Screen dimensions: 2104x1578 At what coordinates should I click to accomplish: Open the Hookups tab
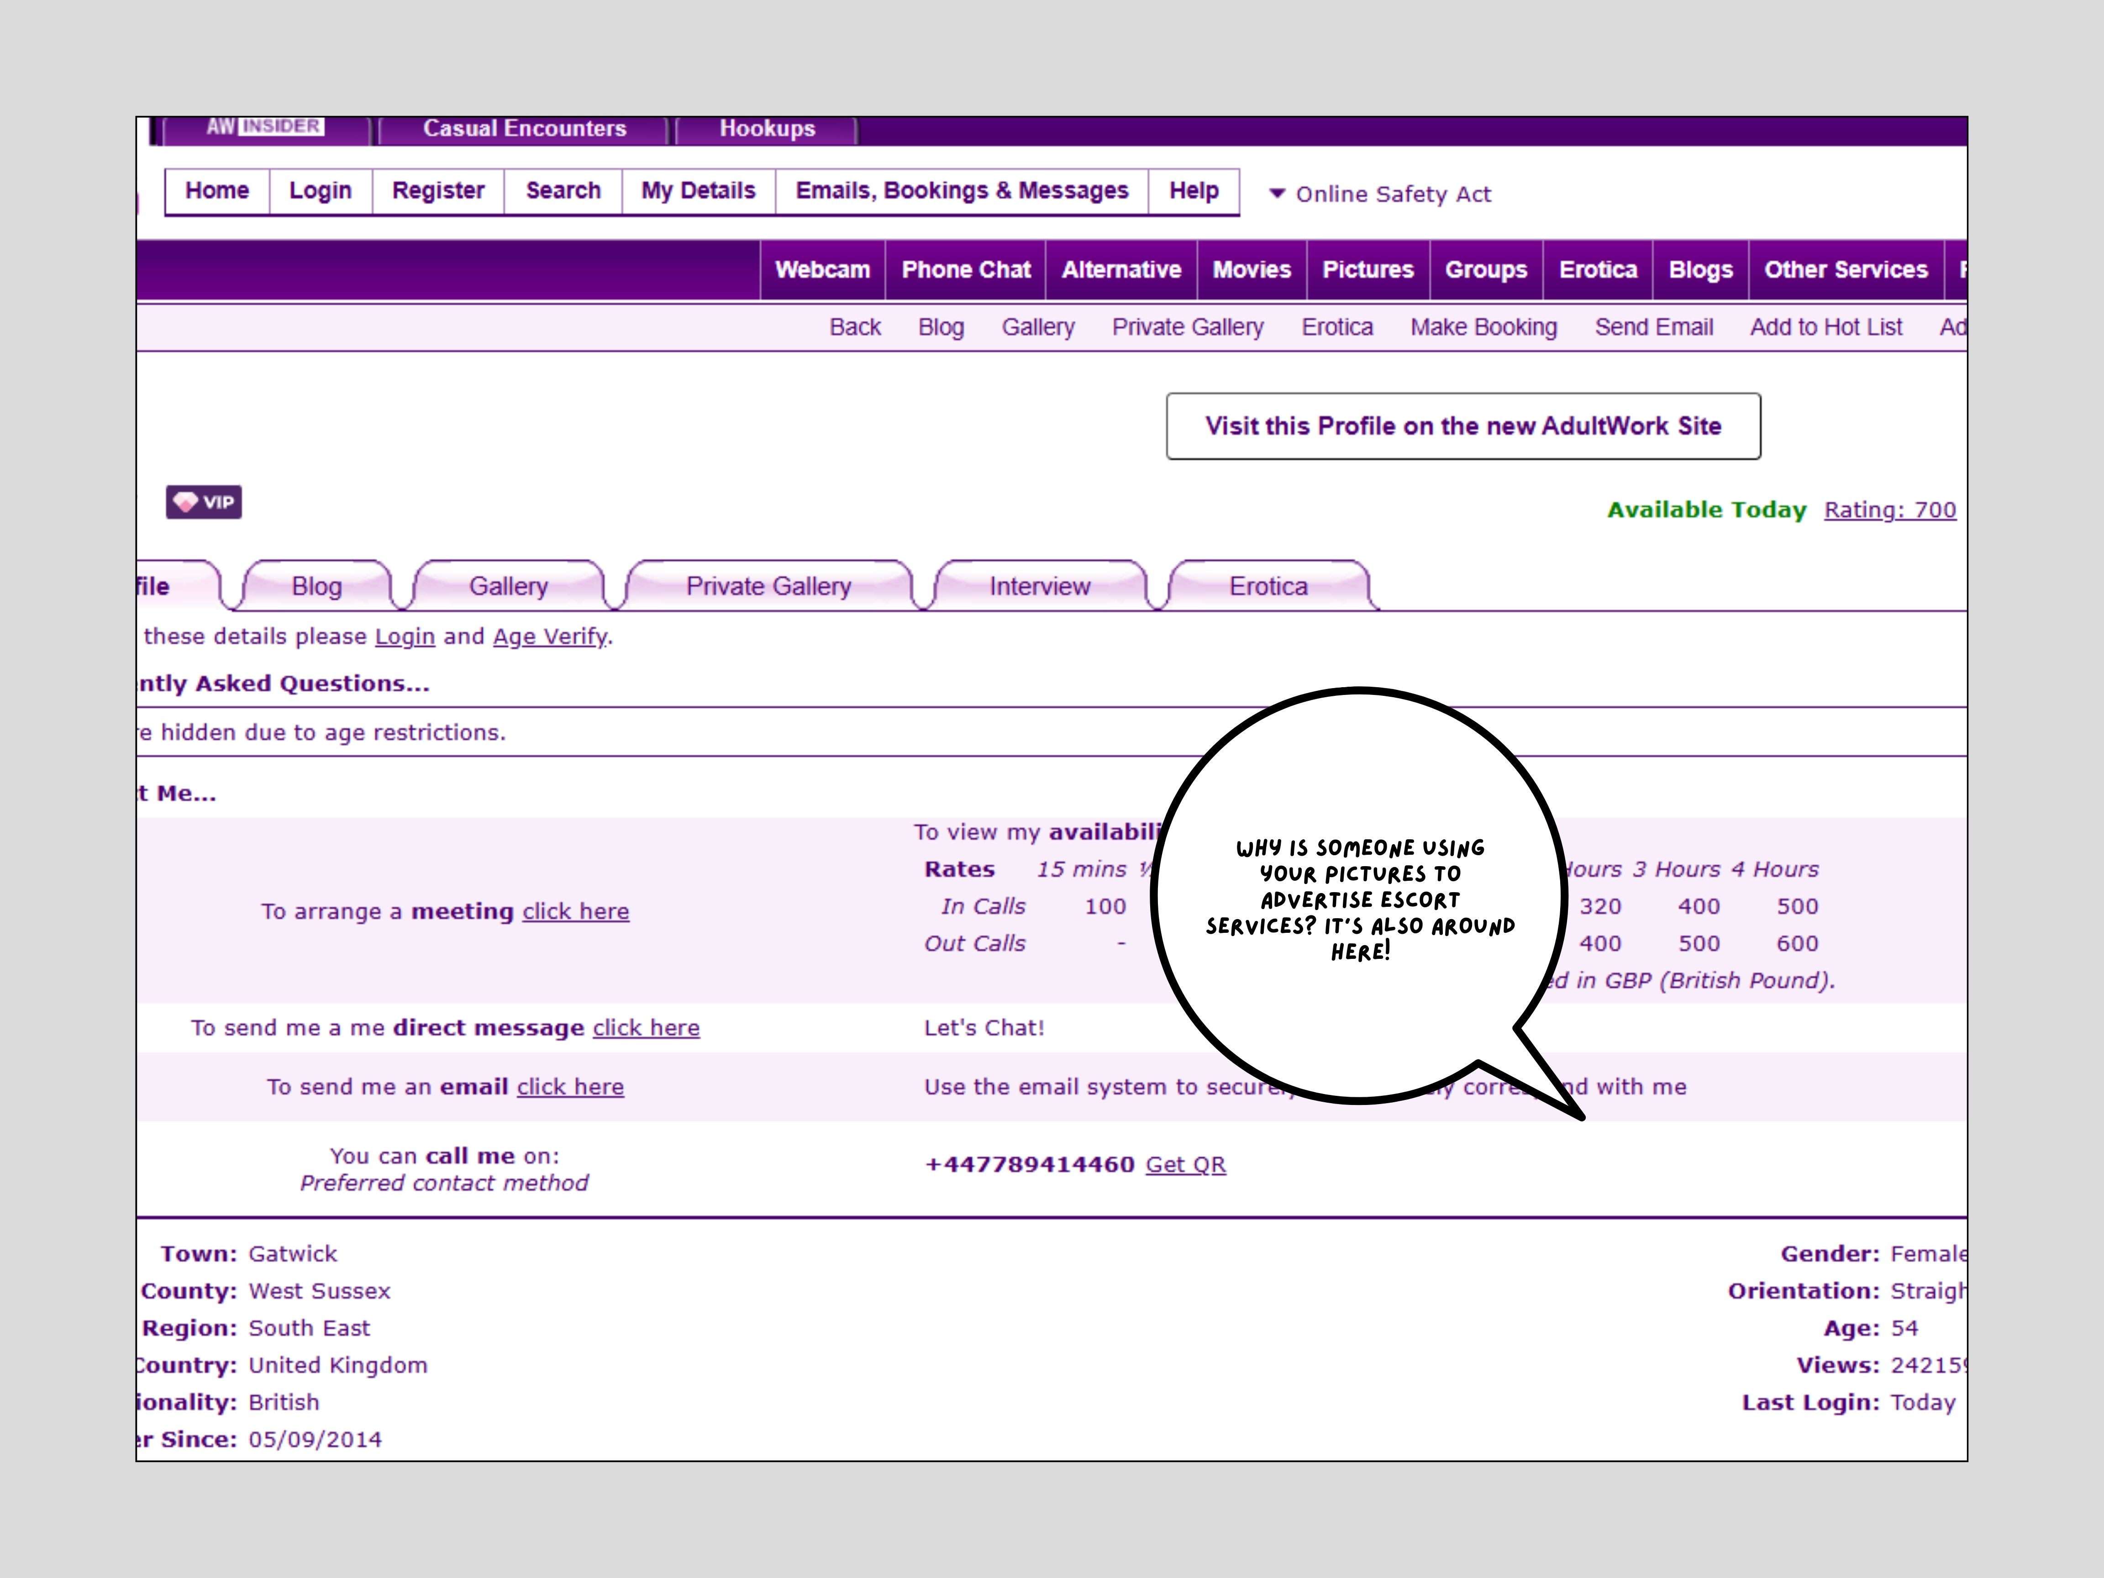[767, 128]
